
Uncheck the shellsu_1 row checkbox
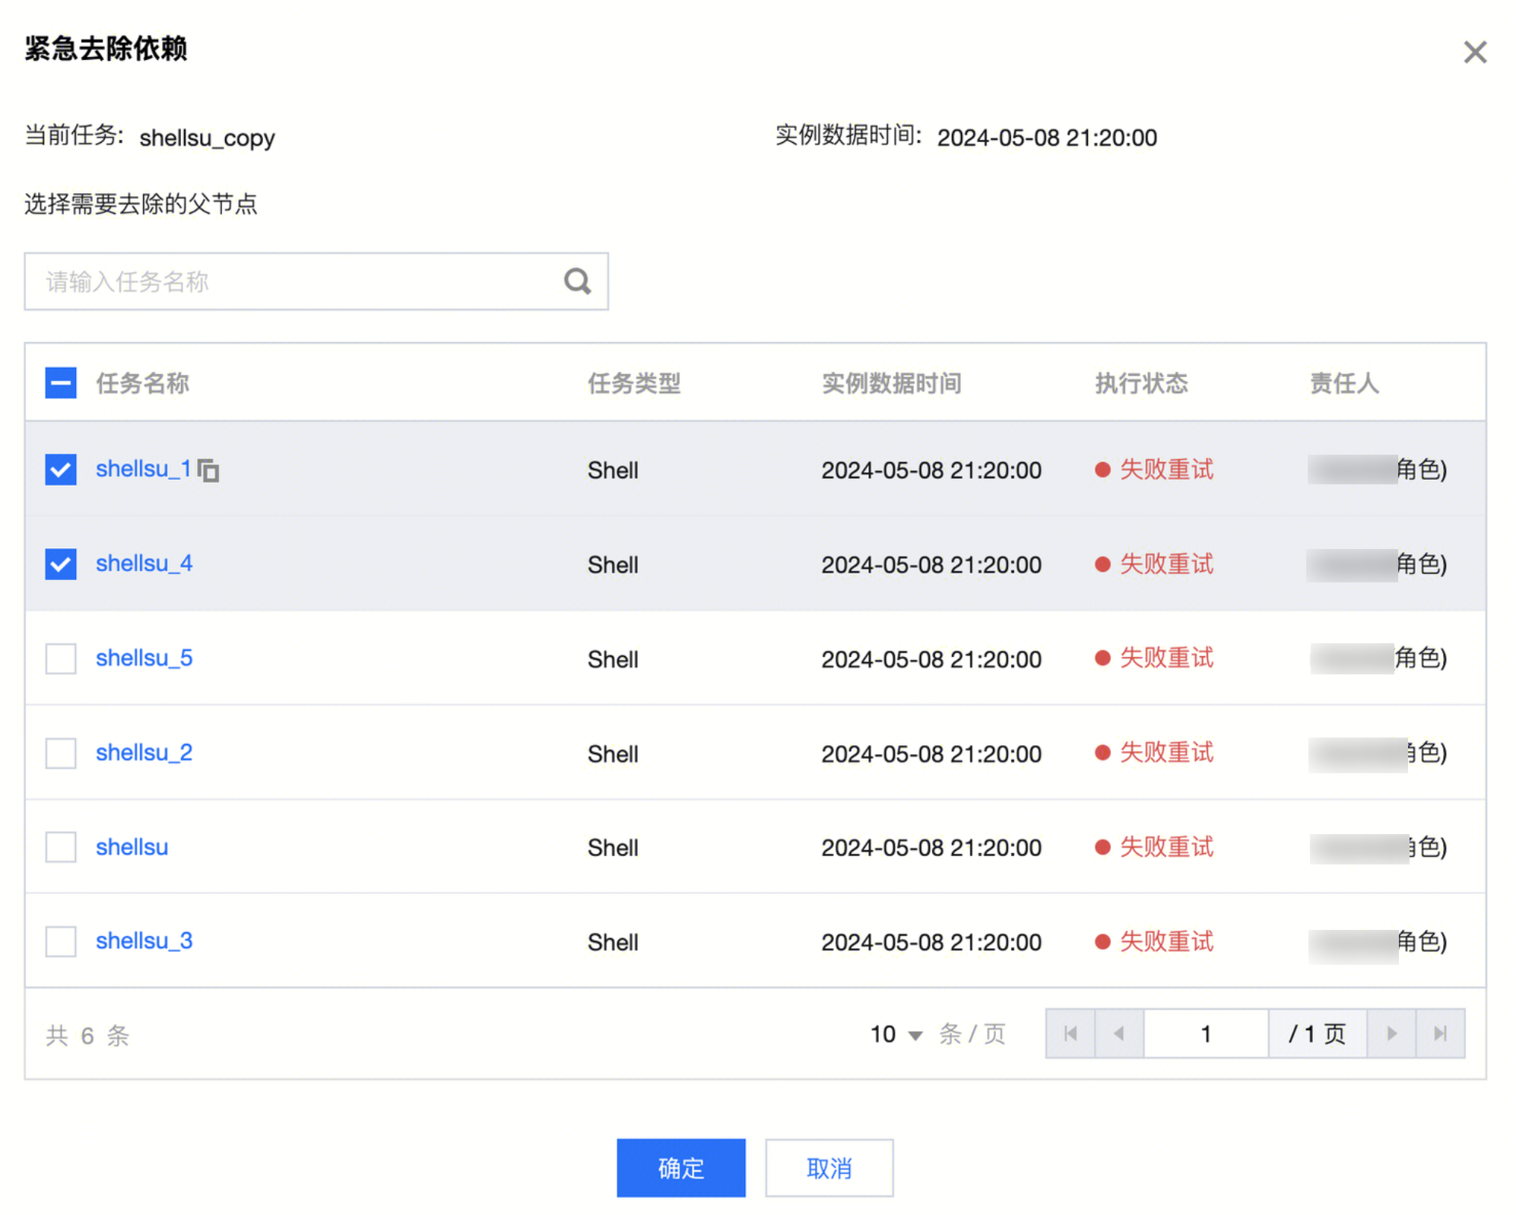coord(61,470)
